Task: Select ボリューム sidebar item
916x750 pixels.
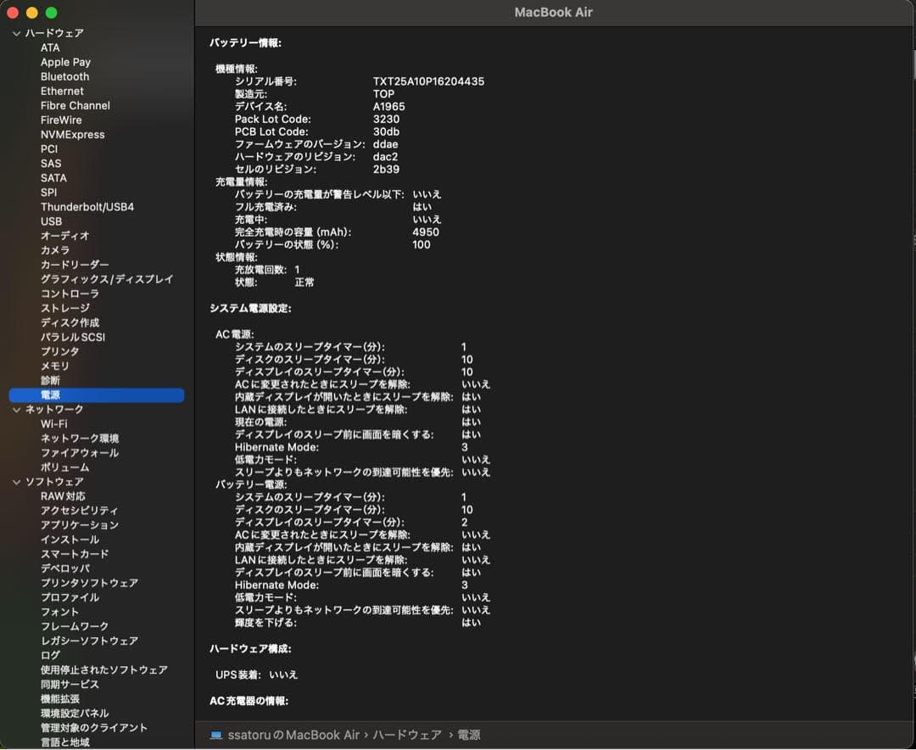Action: tap(64, 467)
